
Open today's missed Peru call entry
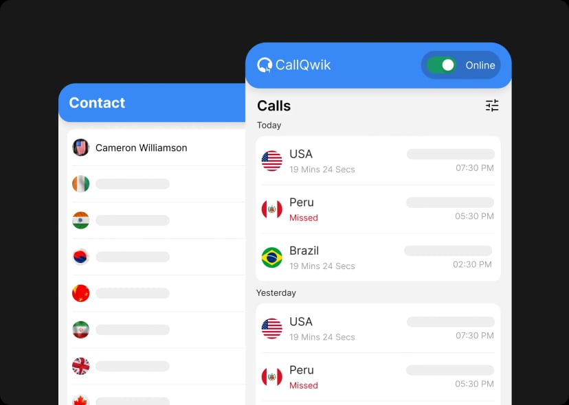tap(378, 209)
